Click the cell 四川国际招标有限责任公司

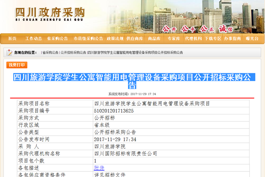pos(171,154)
